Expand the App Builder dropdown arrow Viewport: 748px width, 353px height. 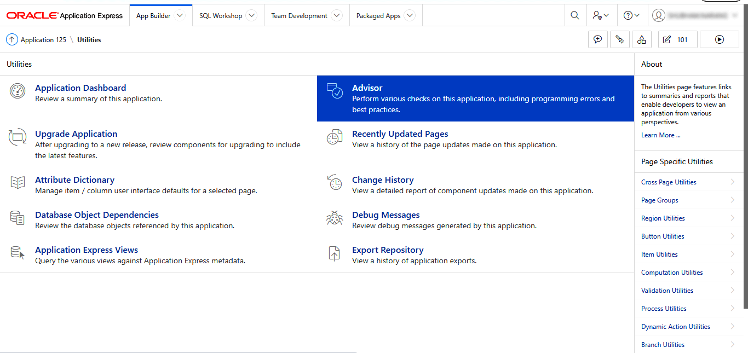point(180,16)
